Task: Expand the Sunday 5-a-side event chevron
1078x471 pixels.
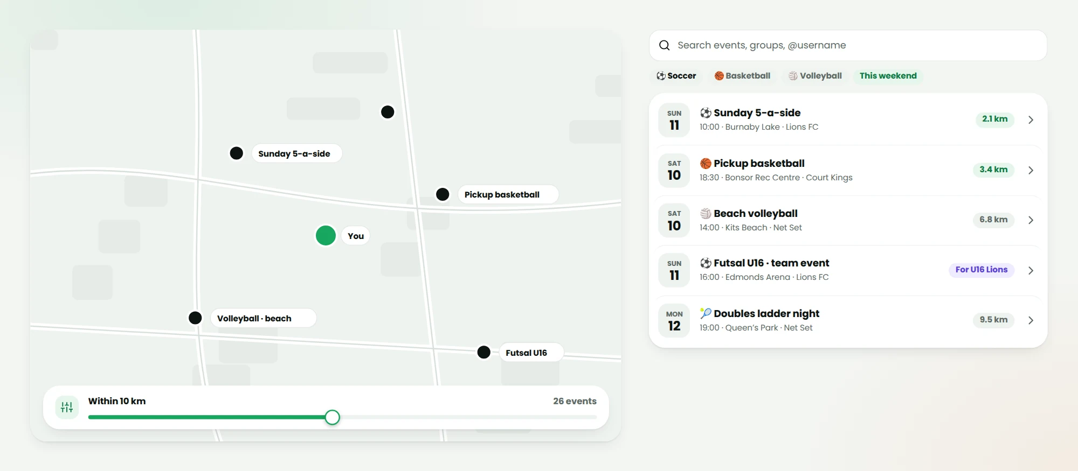Action: (1031, 120)
